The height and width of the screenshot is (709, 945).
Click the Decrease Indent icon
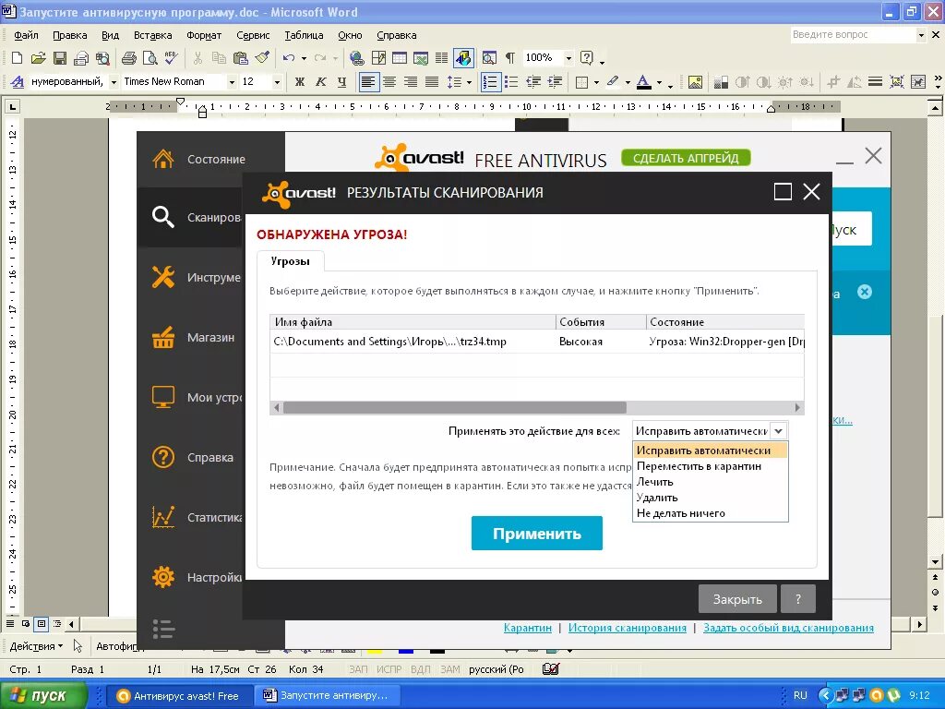(533, 82)
